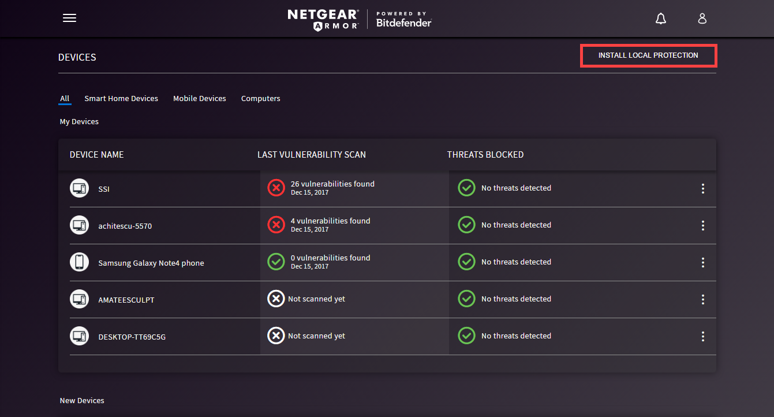Click the Threats Blocked column header

(x=485, y=155)
